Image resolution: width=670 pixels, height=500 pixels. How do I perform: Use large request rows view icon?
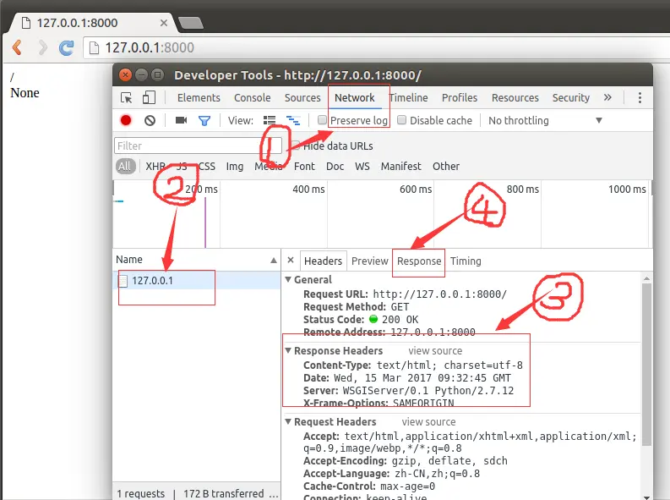click(x=270, y=121)
